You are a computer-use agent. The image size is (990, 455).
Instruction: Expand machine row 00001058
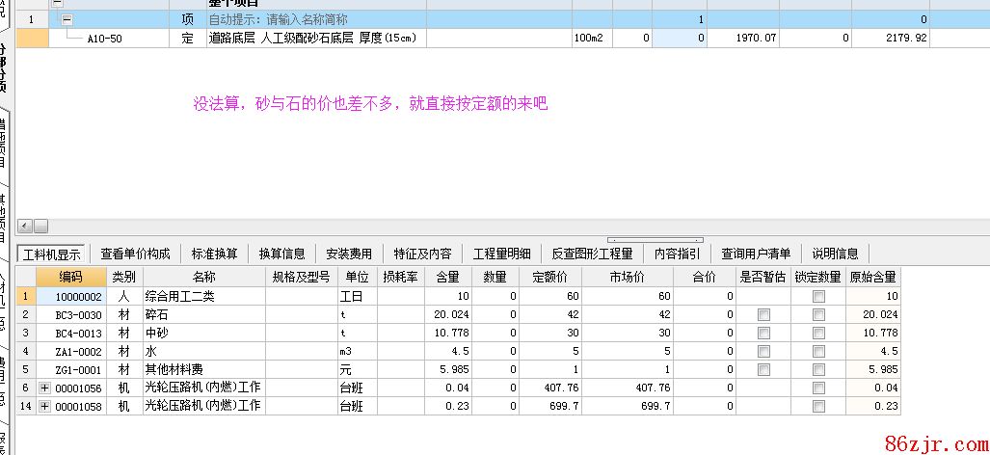44,406
